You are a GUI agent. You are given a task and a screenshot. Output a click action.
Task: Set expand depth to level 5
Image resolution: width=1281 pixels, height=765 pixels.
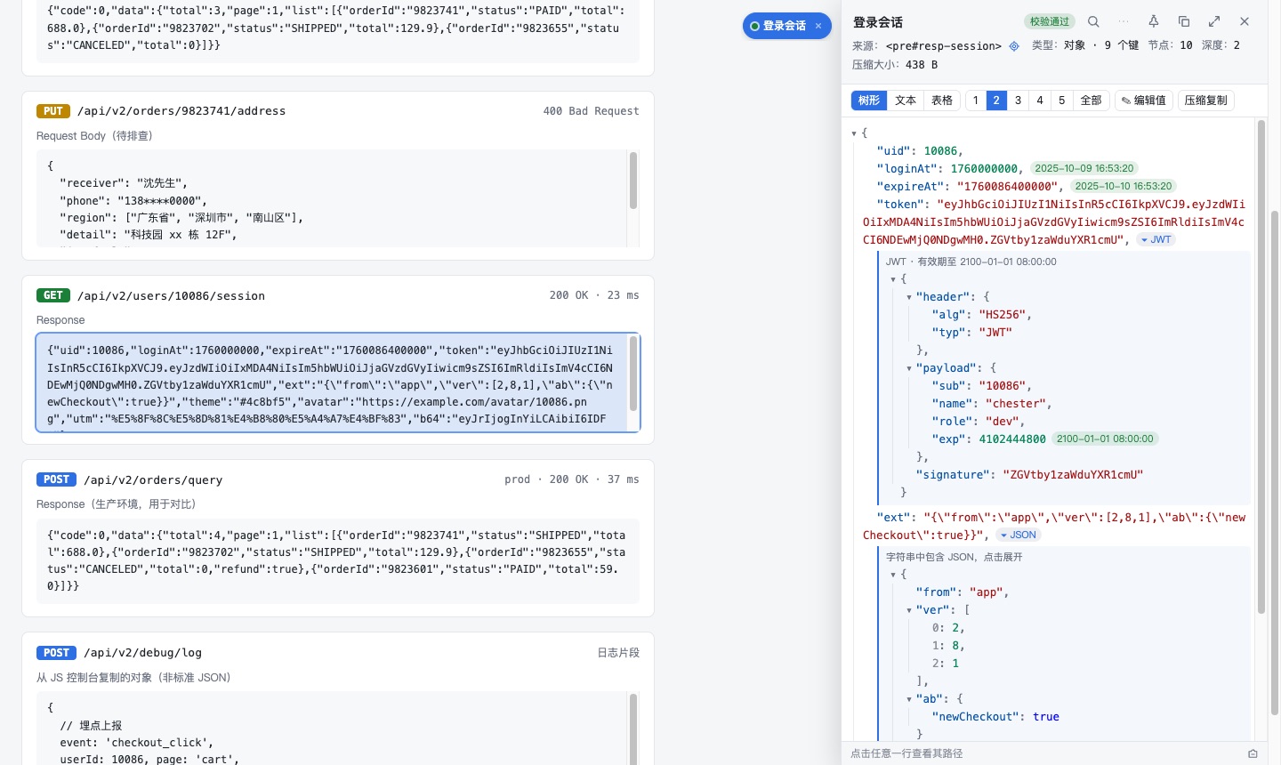point(1061,101)
